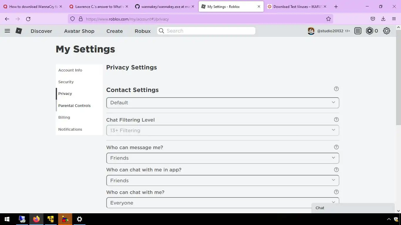Click the Firefox taskbar icon
Viewport: 401px width, 225px height.
pyautogui.click(x=36, y=219)
